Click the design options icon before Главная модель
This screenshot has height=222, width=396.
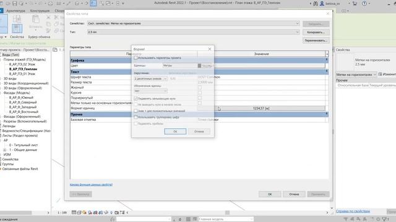[195, 220]
